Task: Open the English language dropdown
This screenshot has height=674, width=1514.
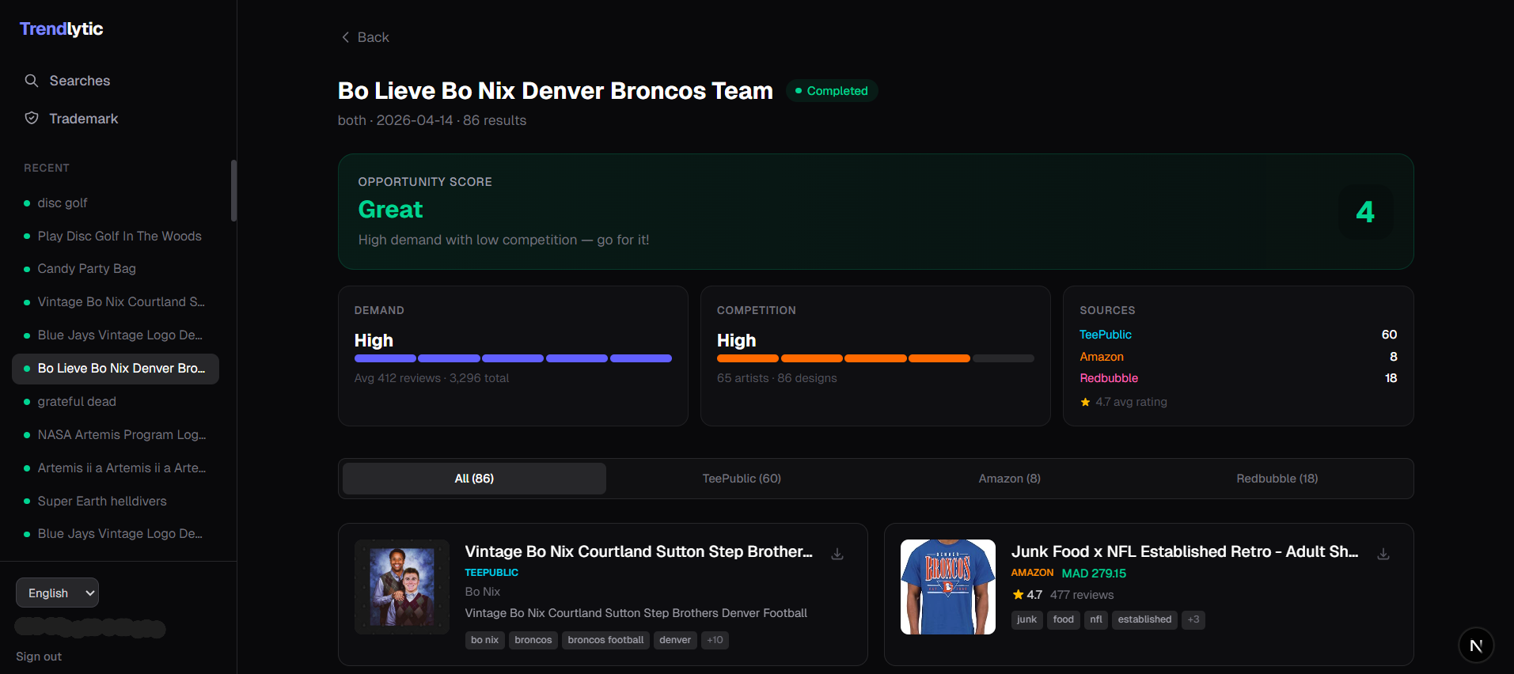Action: click(58, 593)
